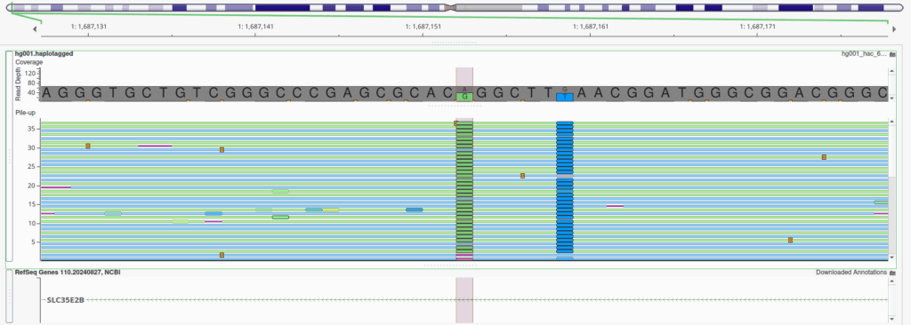Click the orange insertion marker atop variant column

tap(456, 123)
